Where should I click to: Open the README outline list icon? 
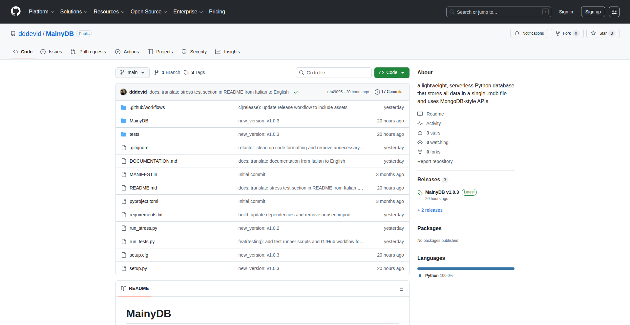point(401,288)
